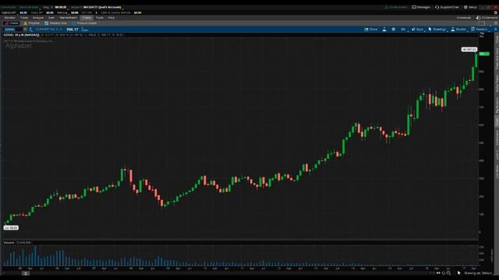Click the GOOG symbol input field
499x280 pixels.
13,30
